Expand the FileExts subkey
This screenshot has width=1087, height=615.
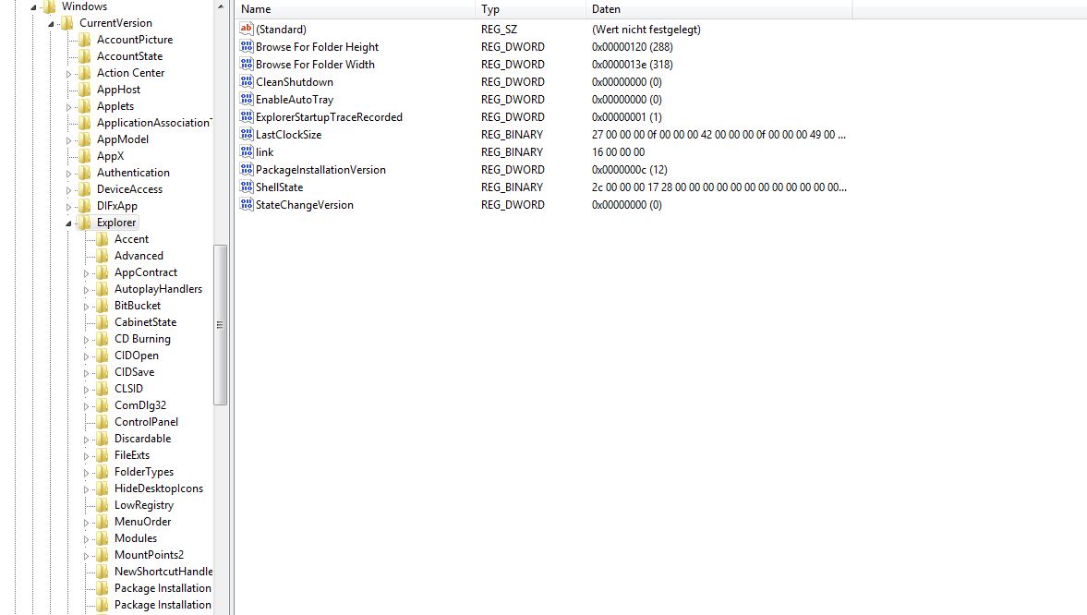pyautogui.click(x=86, y=456)
